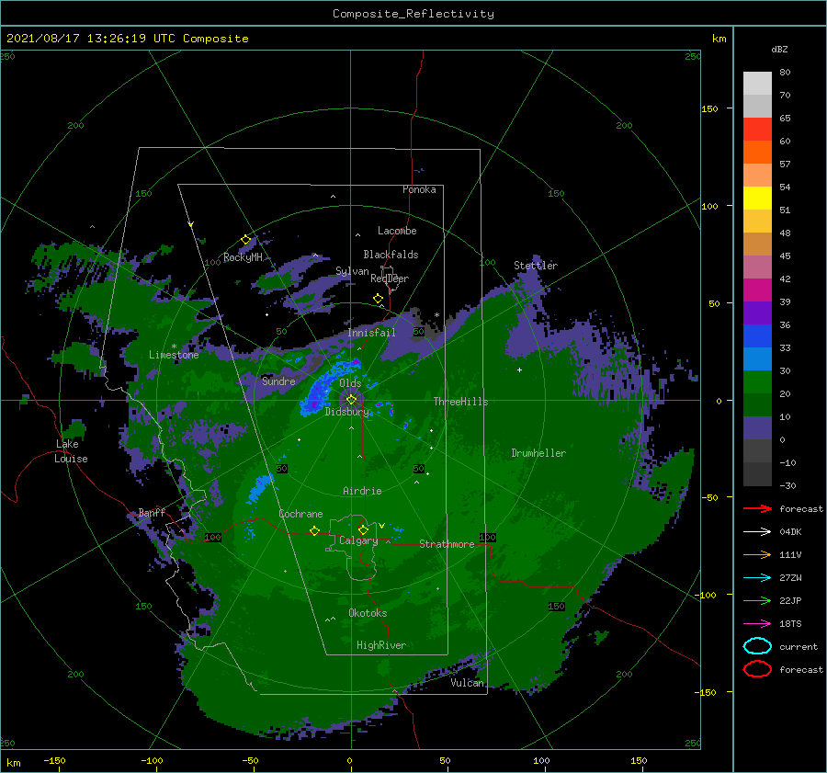
Task: Click the Lake Louise label
Action: [x=71, y=451]
